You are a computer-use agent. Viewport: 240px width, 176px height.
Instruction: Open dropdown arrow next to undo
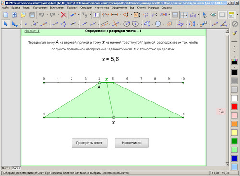pos(47,15)
